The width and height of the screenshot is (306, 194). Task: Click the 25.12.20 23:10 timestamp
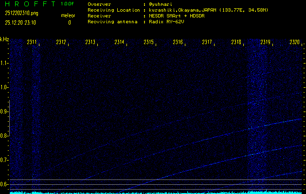point(23,22)
